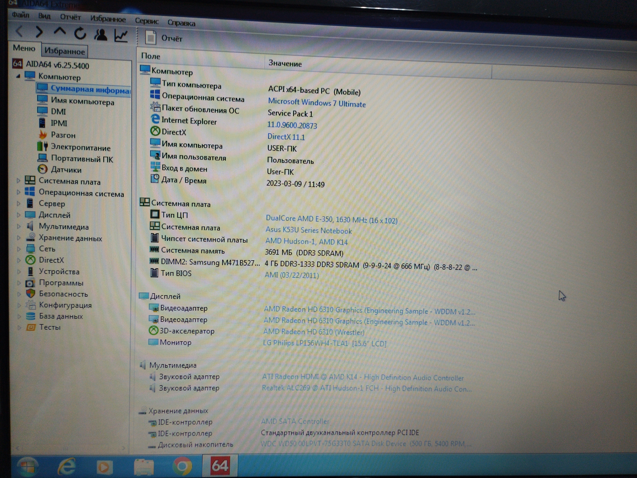Switch to the Избранное sidebar tab
Image resolution: width=637 pixels, height=478 pixels.
(65, 51)
